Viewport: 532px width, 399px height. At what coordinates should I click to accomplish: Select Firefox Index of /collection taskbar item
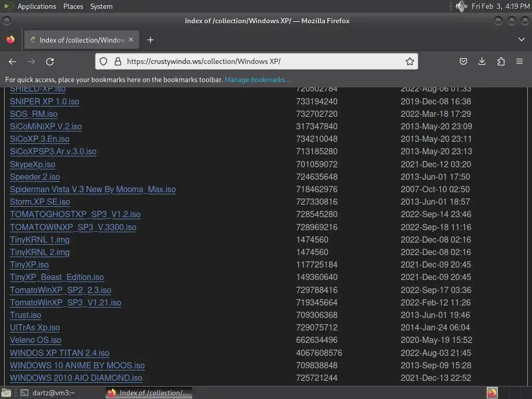pyautogui.click(x=149, y=393)
